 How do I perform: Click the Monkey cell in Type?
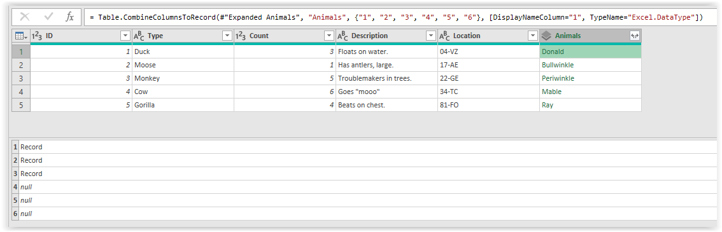click(x=183, y=79)
